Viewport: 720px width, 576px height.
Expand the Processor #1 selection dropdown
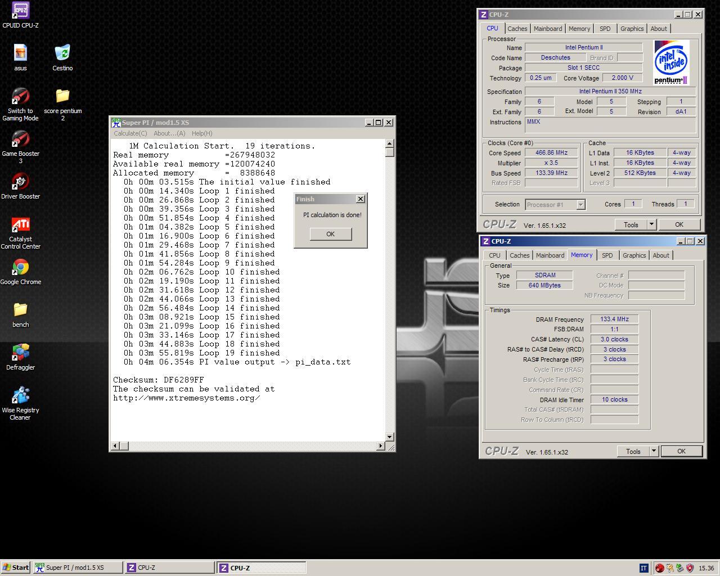click(580, 205)
